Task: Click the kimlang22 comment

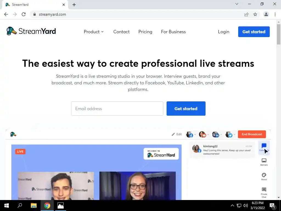Action: coord(222,150)
